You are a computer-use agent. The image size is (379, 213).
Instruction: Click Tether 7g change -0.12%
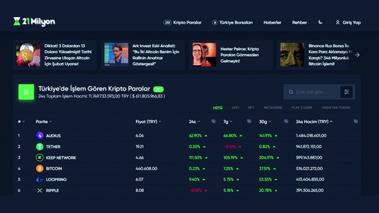[x=230, y=147]
